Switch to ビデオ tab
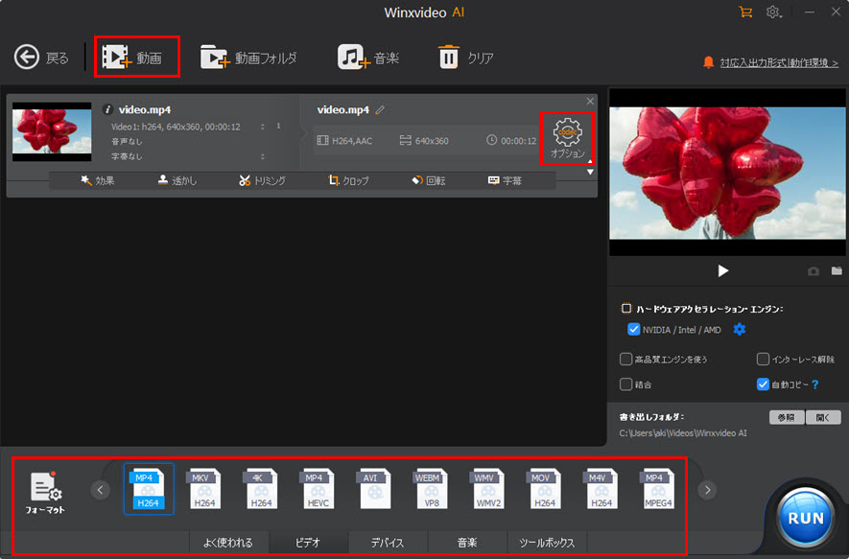 point(308,543)
